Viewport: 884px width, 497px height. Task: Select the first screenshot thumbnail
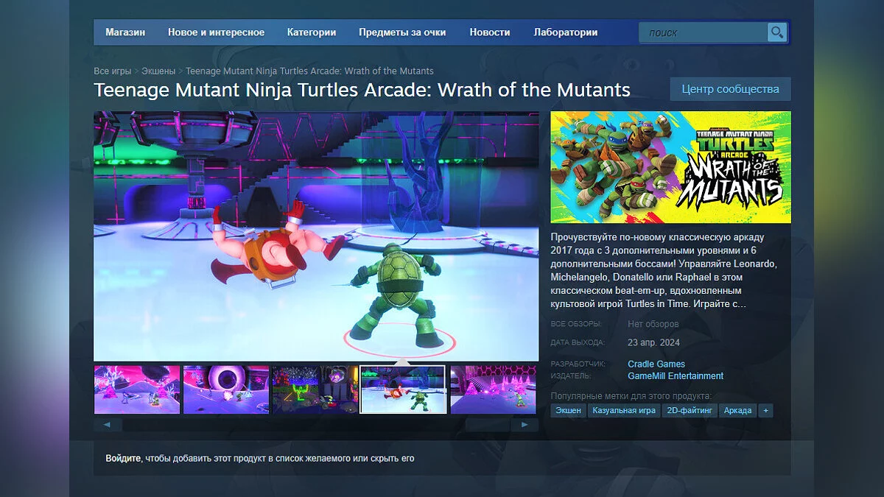point(137,390)
